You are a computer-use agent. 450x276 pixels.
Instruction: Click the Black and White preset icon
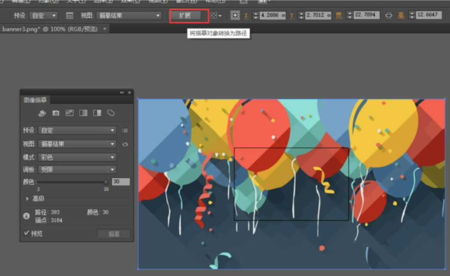tap(97, 113)
